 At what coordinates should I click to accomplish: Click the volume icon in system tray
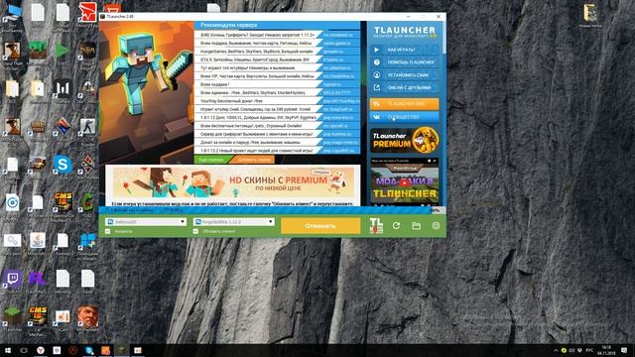pyautogui.click(x=571, y=350)
